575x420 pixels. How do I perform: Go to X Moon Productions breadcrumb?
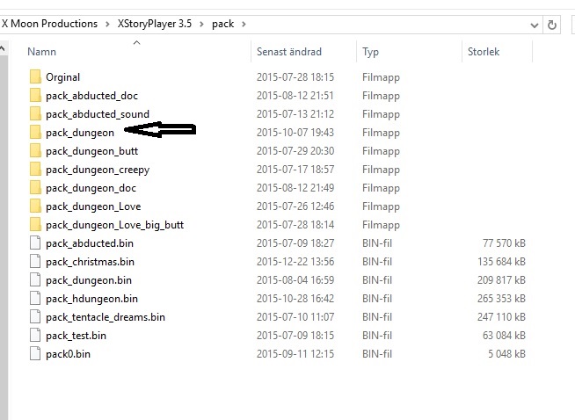pos(49,24)
